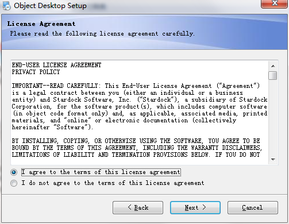Click the 'I agree to the terms' label text
Viewport: 289px width, 224px height.
click(x=101, y=172)
